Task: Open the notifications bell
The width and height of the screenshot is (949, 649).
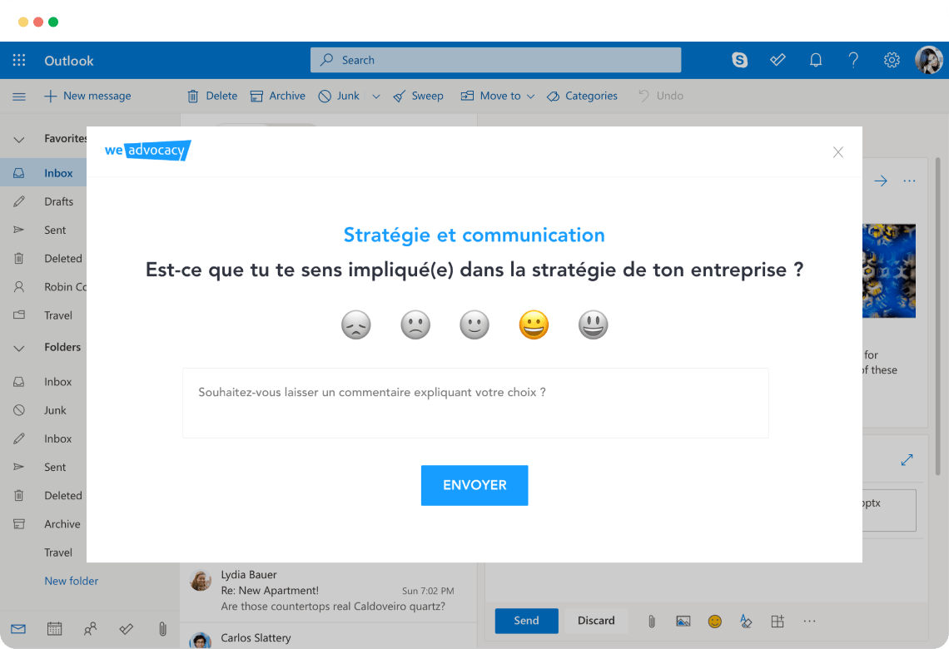Action: 816,60
